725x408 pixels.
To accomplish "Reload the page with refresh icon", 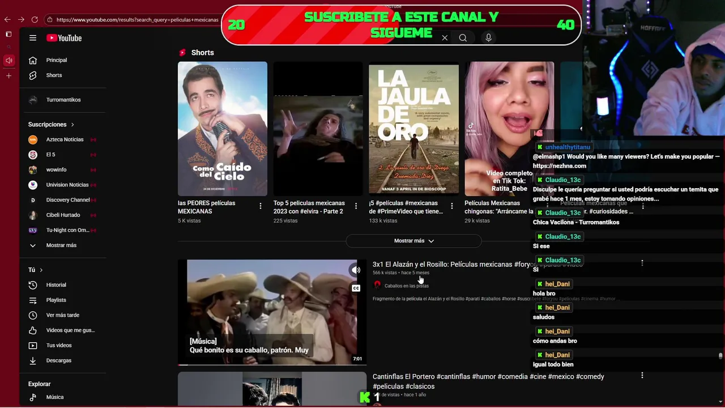I will pyautogui.click(x=35, y=19).
